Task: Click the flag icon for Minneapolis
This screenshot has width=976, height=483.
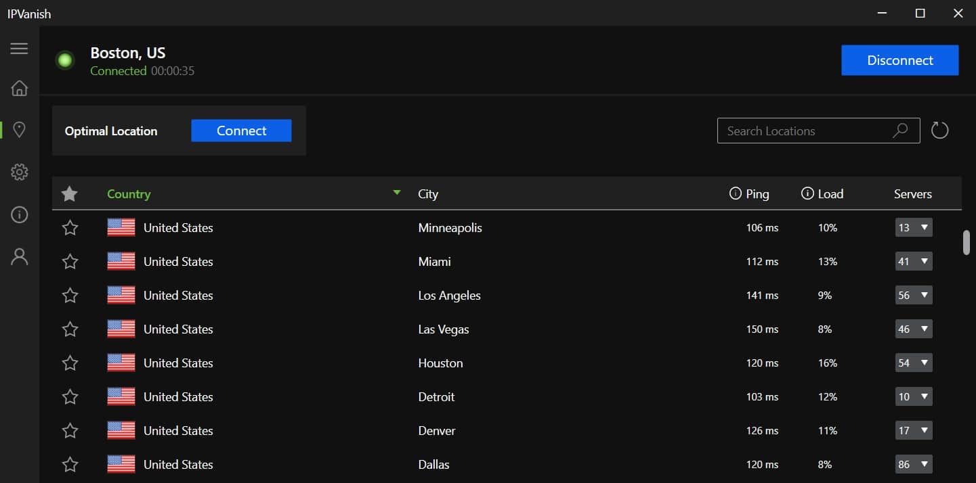Action: click(121, 227)
